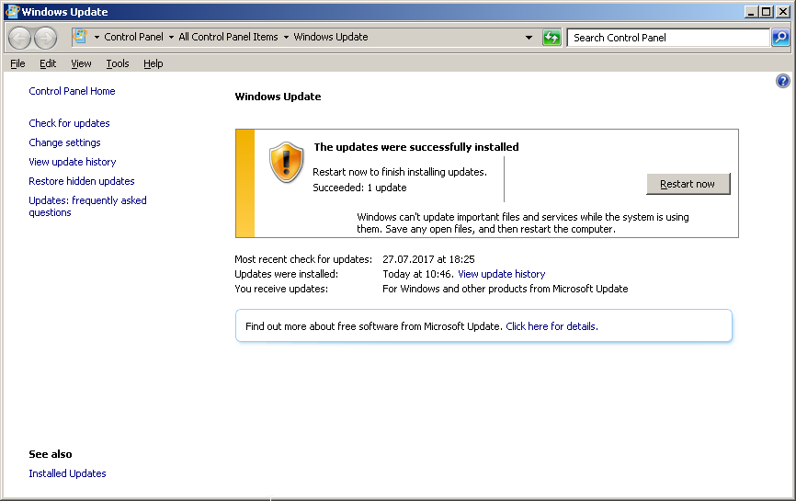Click Check for updates link
The height and width of the screenshot is (501, 796).
[69, 123]
